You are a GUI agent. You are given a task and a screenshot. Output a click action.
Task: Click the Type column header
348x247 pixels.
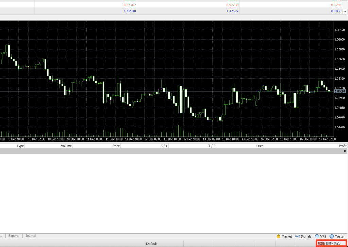tap(20, 146)
